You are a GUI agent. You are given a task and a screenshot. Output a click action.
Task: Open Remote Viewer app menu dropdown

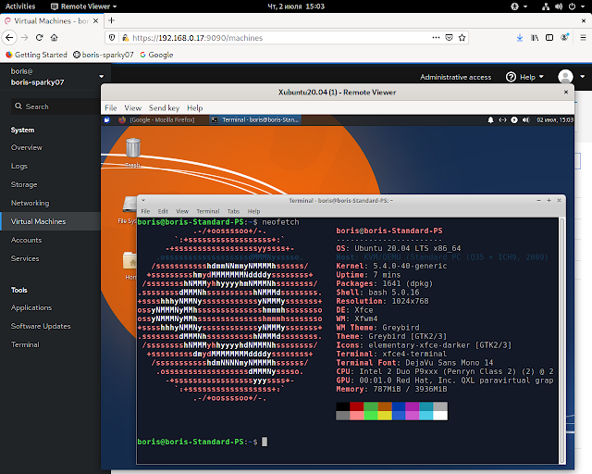83,6
